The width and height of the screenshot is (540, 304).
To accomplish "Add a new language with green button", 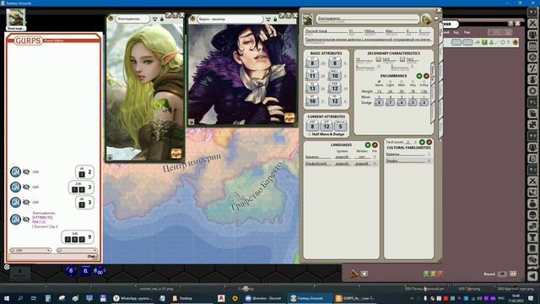I will pyautogui.click(x=368, y=144).
